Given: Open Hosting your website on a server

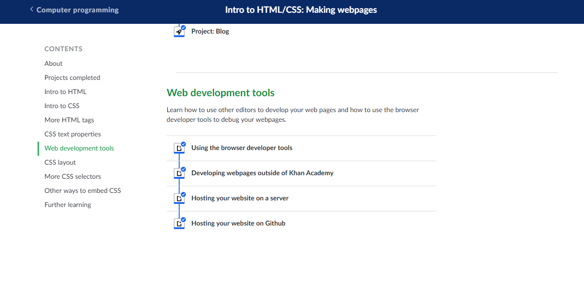Looking at the screenshot, I should coord(240,198).
